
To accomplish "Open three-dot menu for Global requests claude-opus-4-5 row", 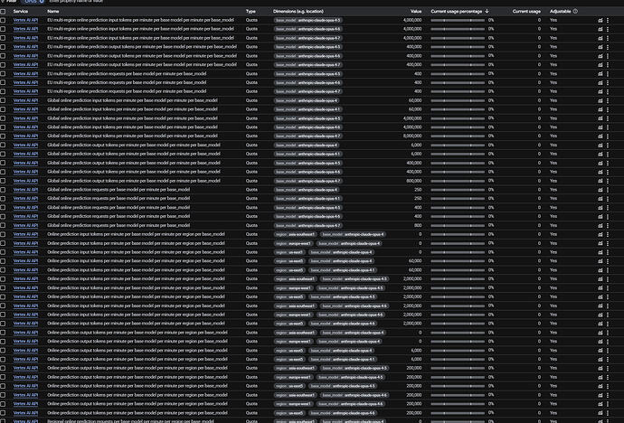I will click(608, 208).
